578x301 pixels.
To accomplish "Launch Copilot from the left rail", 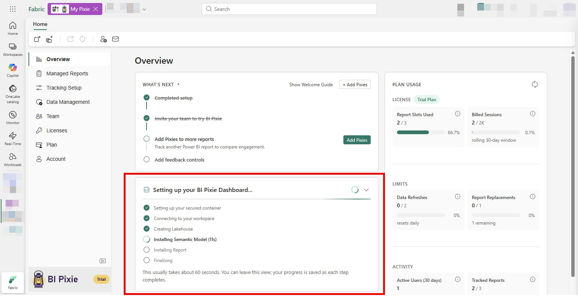I will (x=13, y=70).
